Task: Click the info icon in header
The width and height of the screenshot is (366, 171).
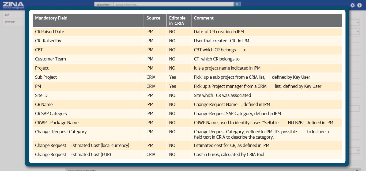Action: click(x=359, y=5)
